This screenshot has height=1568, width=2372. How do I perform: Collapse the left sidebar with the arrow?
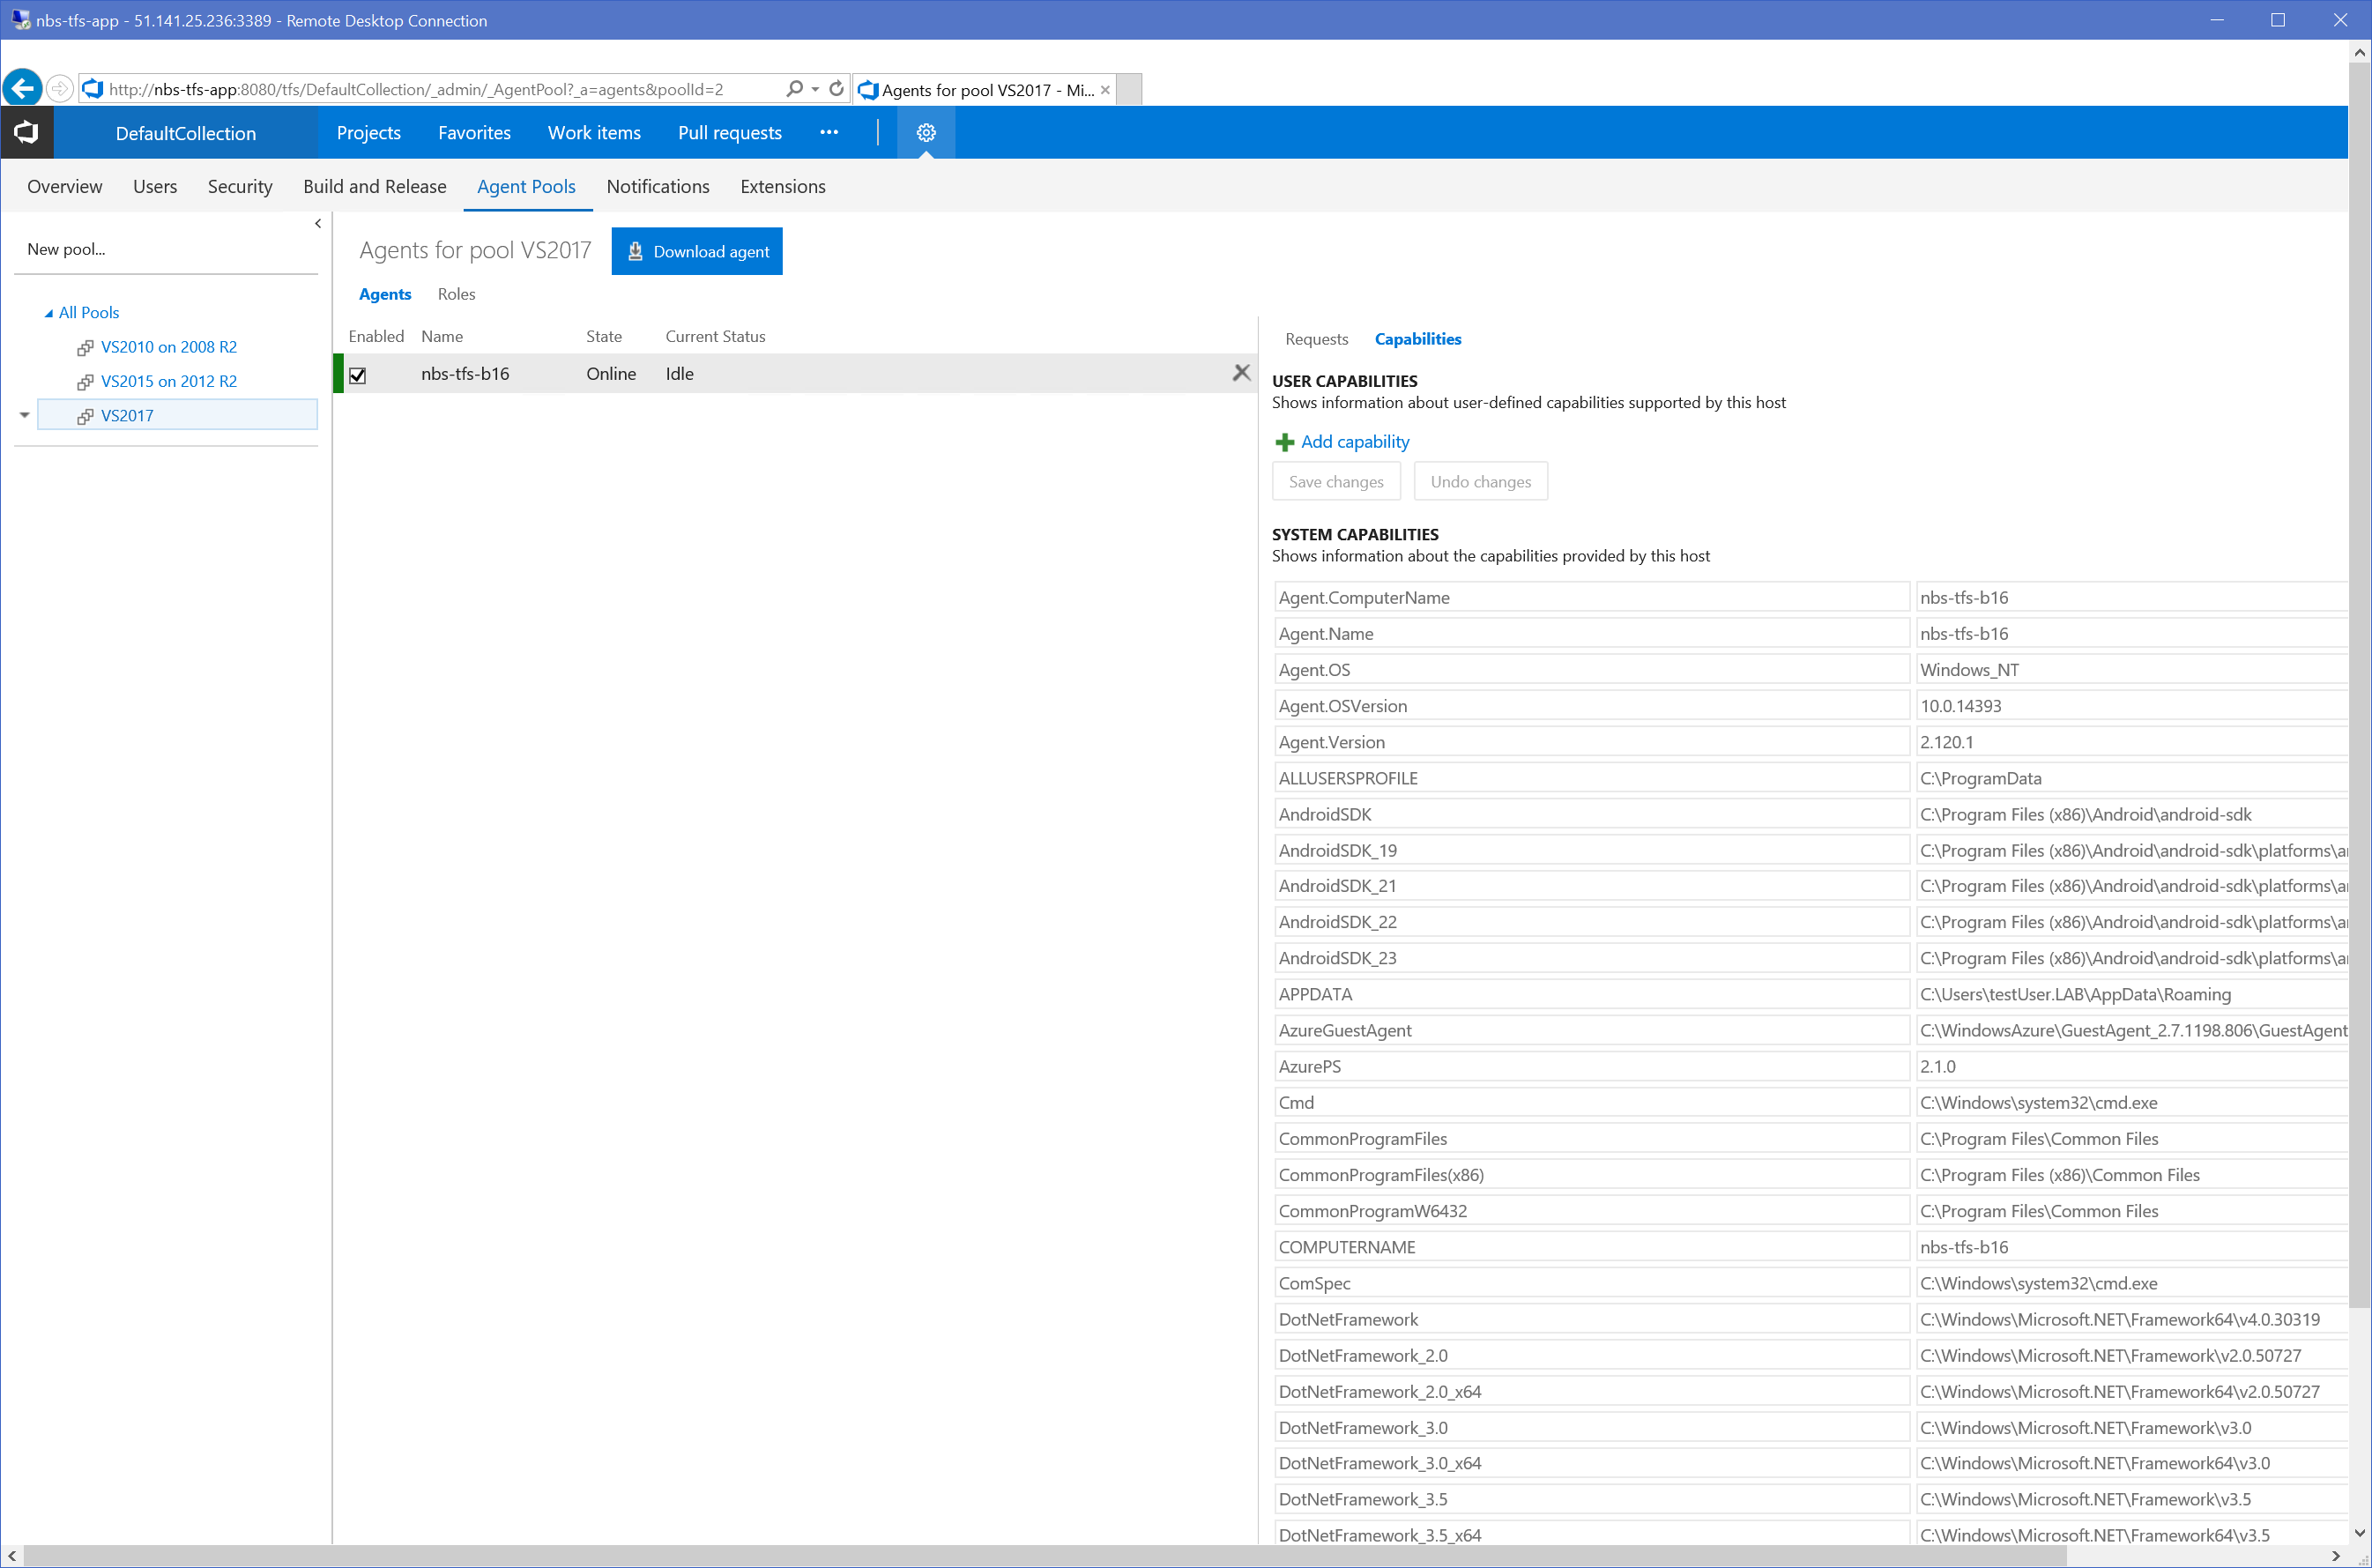(317, 223)
